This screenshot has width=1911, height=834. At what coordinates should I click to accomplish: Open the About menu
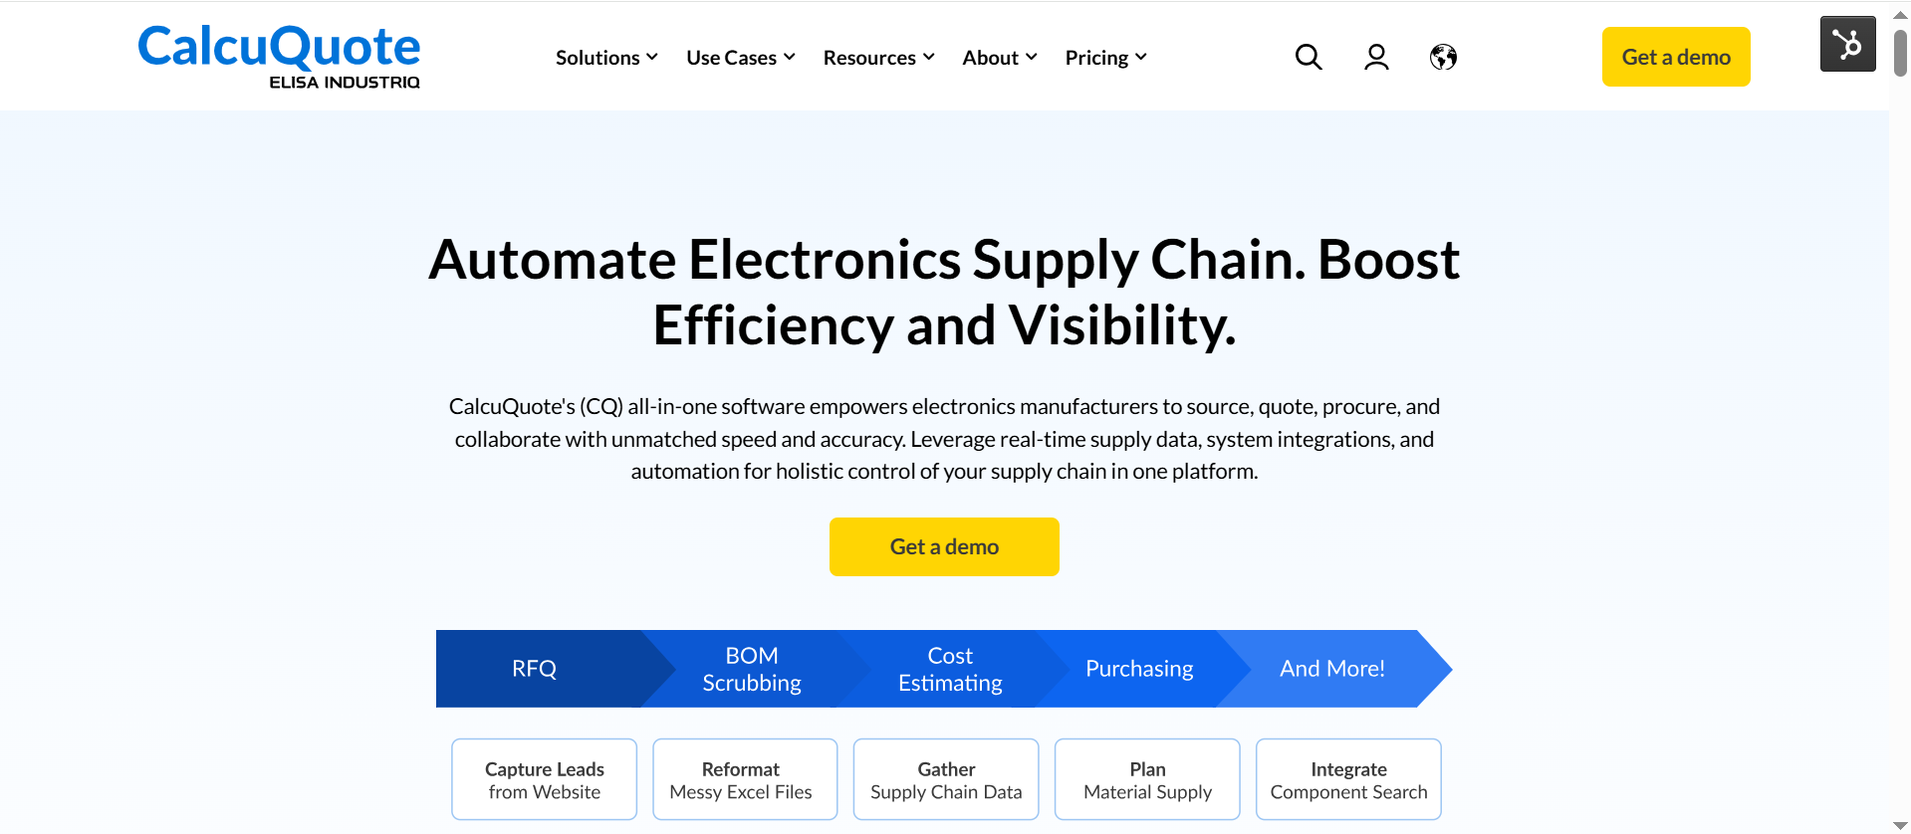[999, 58]
